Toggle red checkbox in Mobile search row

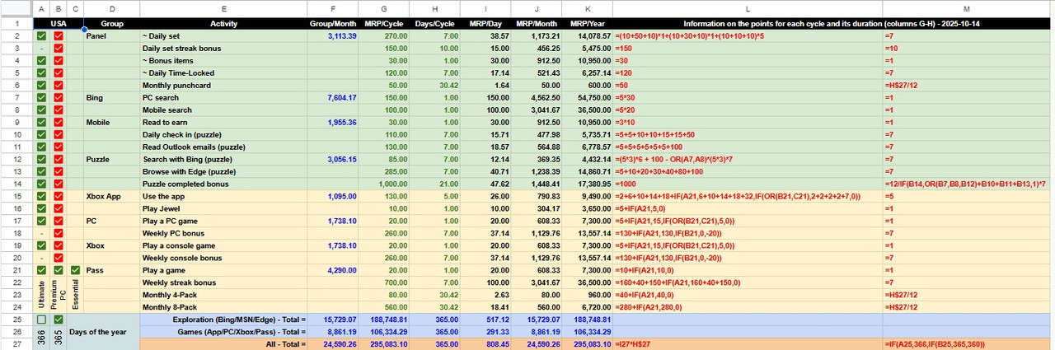58,110
